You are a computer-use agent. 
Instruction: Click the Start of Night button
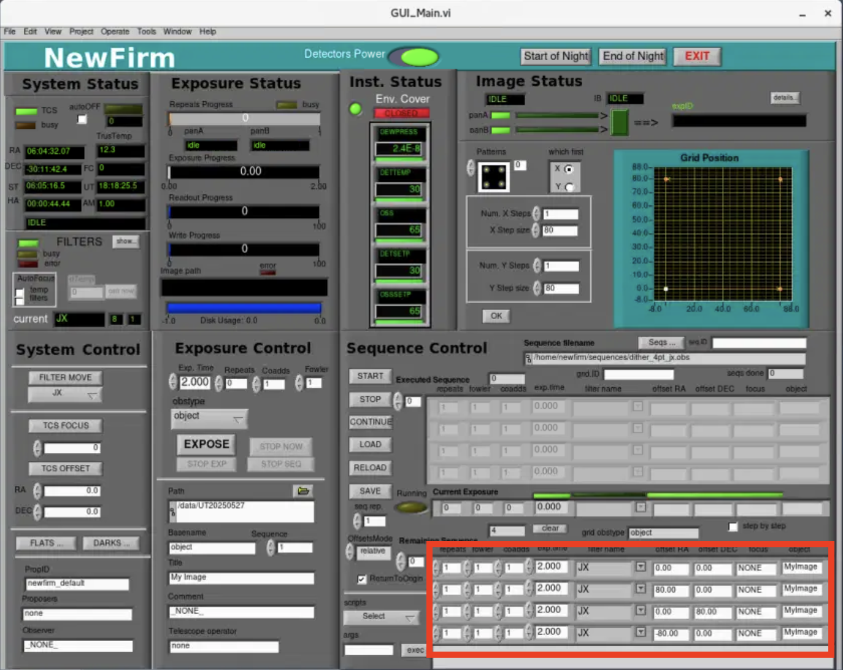coord(556,56)
